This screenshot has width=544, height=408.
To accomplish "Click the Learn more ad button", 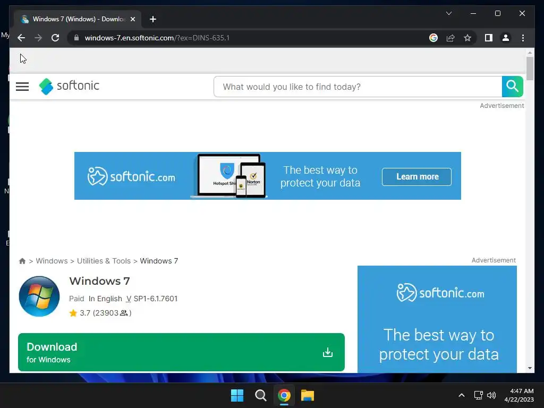I will point(416,176).
